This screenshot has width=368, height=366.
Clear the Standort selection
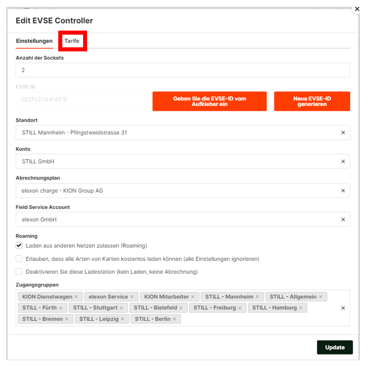[343, 133]
